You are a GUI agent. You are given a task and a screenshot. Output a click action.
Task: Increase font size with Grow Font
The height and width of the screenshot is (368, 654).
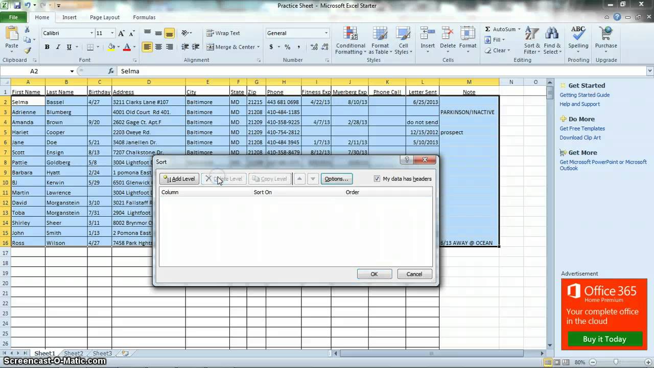pyautogui.click(x=122, y=33)
